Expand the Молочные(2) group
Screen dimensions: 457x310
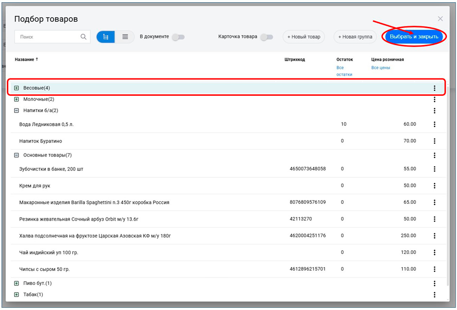16,99
